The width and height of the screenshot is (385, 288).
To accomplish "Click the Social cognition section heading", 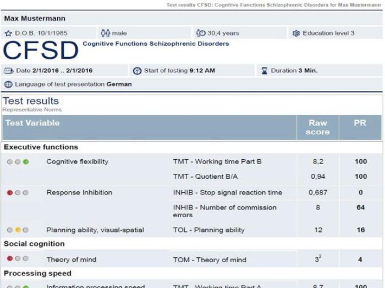I will coord(34,244).
